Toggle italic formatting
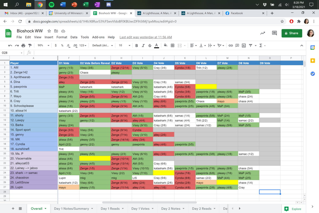Viewport: 319px width, 213px height. point(143,46)
